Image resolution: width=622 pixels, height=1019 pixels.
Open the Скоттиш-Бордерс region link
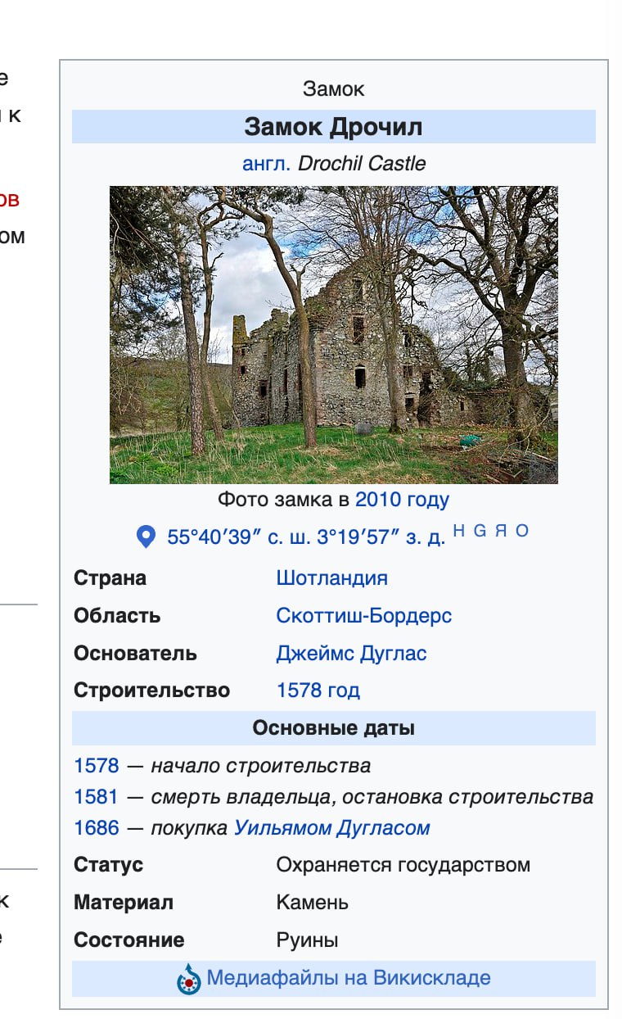[x=363, y=615]
